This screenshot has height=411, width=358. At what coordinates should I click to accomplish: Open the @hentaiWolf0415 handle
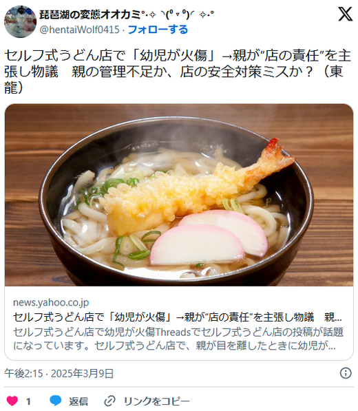point(79,30)
